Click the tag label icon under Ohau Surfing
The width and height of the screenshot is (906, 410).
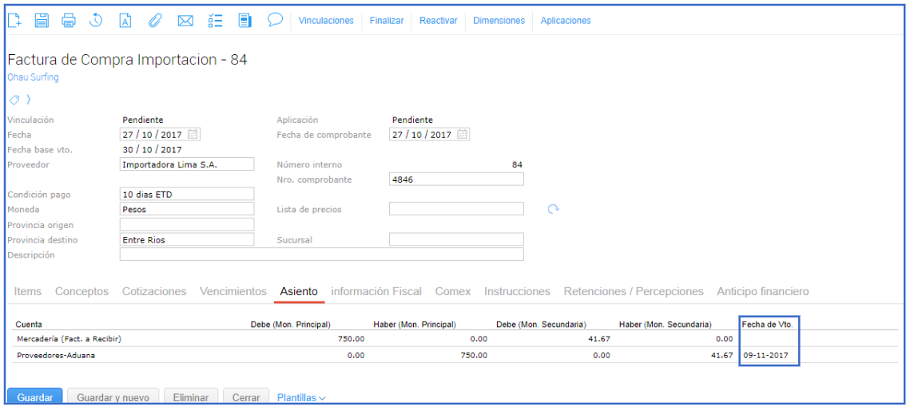coord(14,100)
